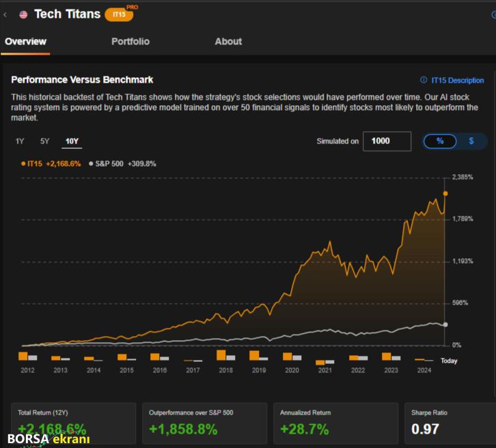Click the Performance Versus Benchmark heading
Image resolution: width=496 pixels, height=448 pixels.
point(82,80)
